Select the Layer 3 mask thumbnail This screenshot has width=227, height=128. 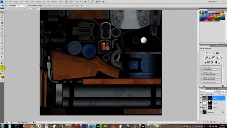click(210, 98)
